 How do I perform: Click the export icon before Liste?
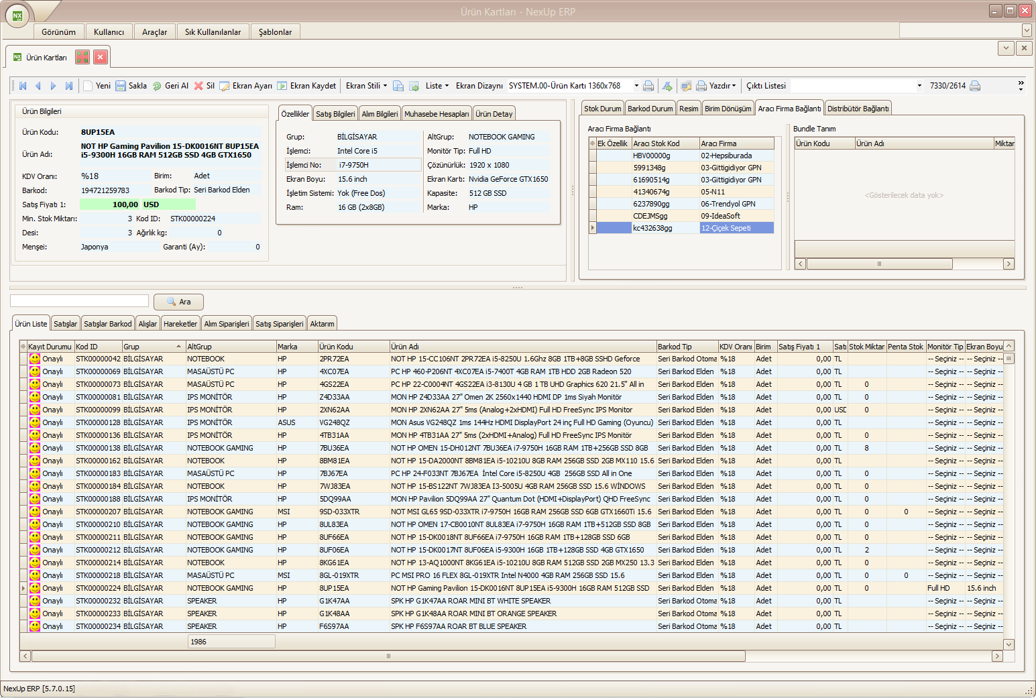click(414, 86)
